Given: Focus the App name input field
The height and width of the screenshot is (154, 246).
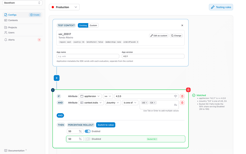Looking at the screenshot, I should 88,56.
